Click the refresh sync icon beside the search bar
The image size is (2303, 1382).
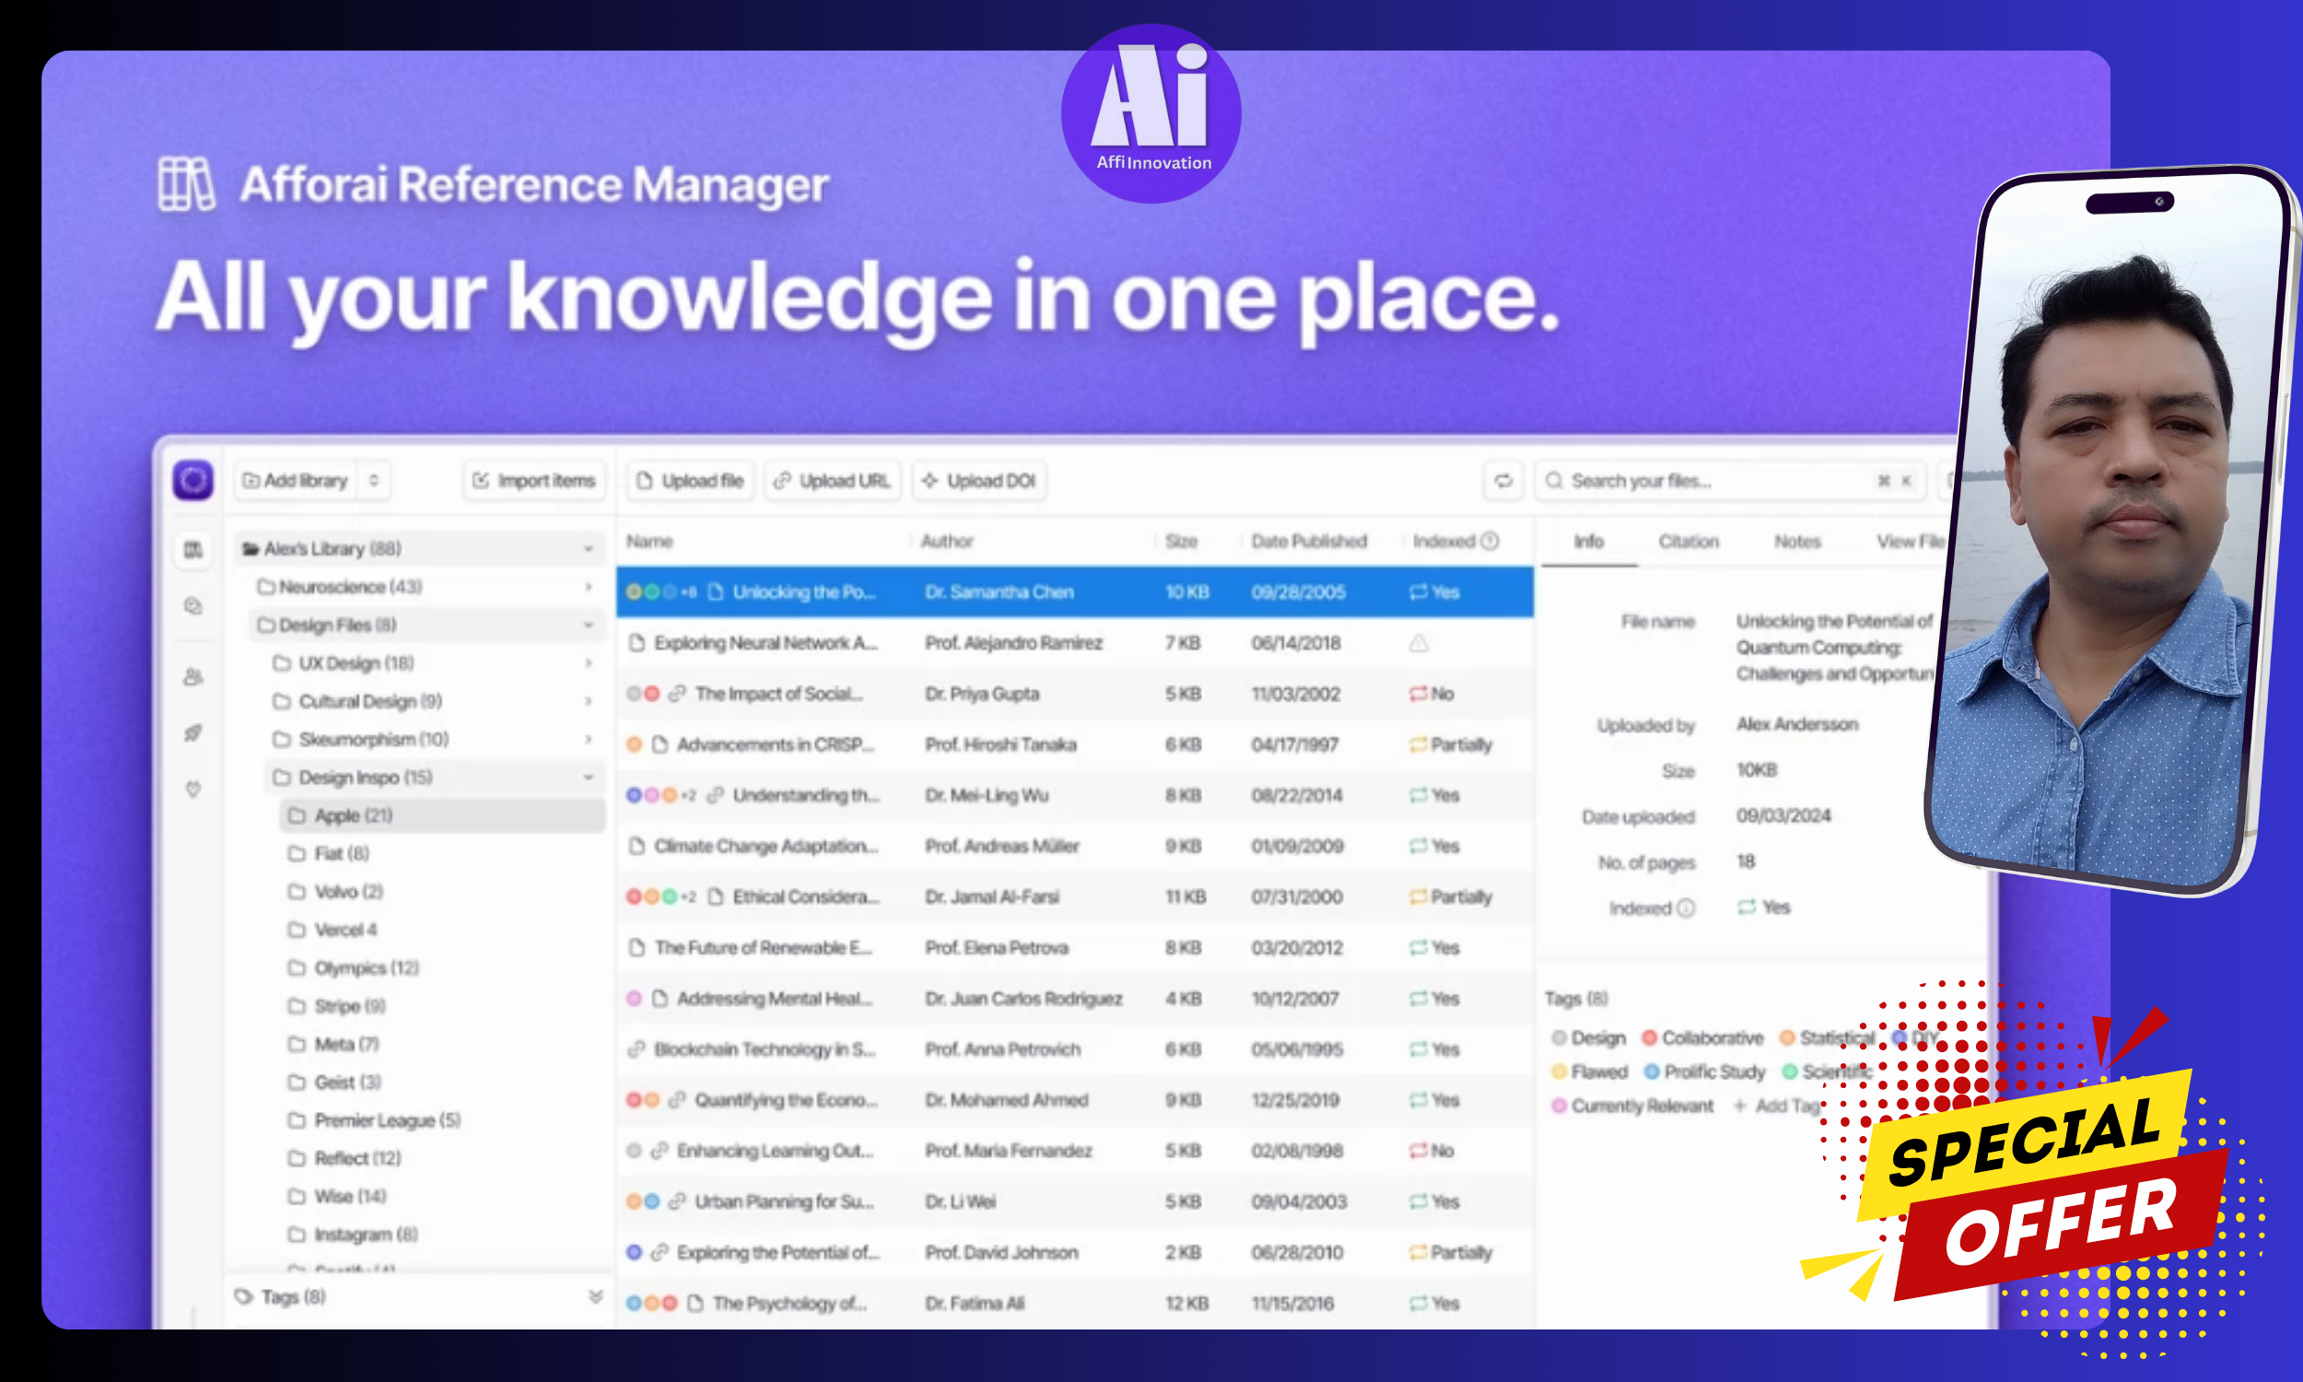(x=1503, y=481)
